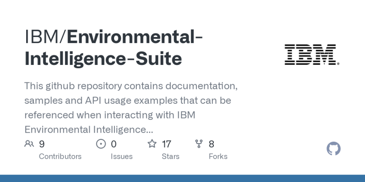Viewport: 365px width, 182px height.
Task: Click the Contributors label
Action: 60,156
